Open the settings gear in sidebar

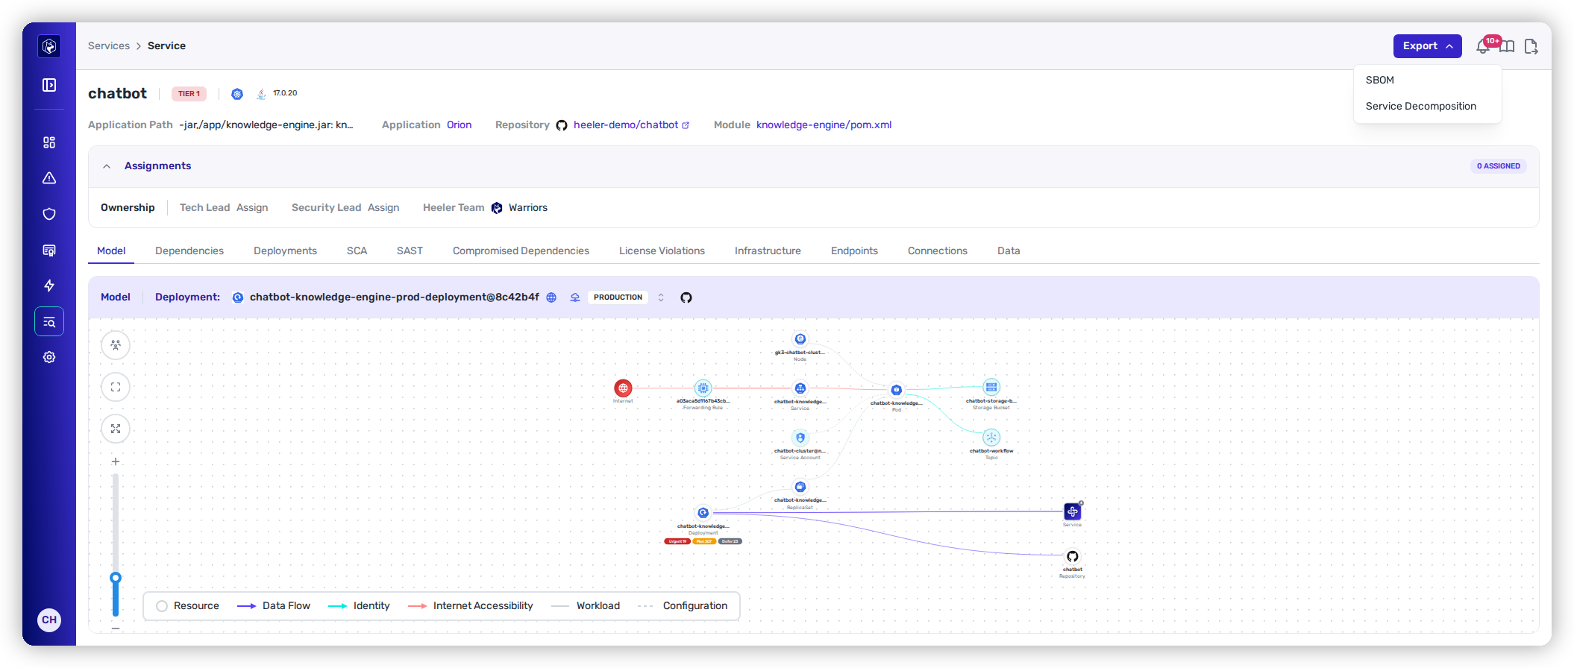pos(49,357)
